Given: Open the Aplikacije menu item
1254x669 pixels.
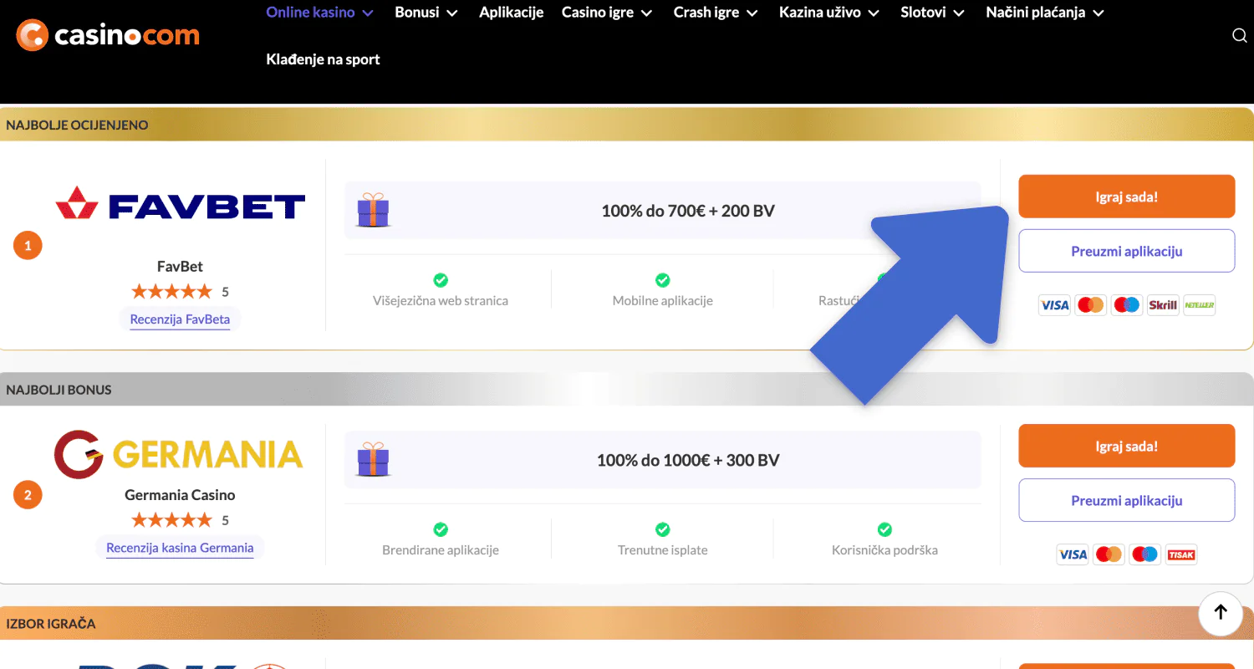Looking at the screenshot, I should (512, 13).
